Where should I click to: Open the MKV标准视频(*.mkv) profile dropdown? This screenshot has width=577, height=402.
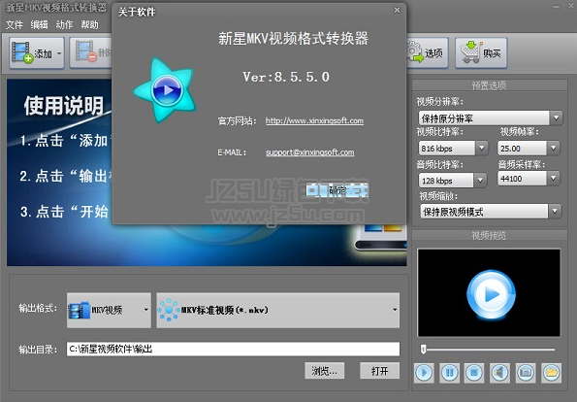277,311
